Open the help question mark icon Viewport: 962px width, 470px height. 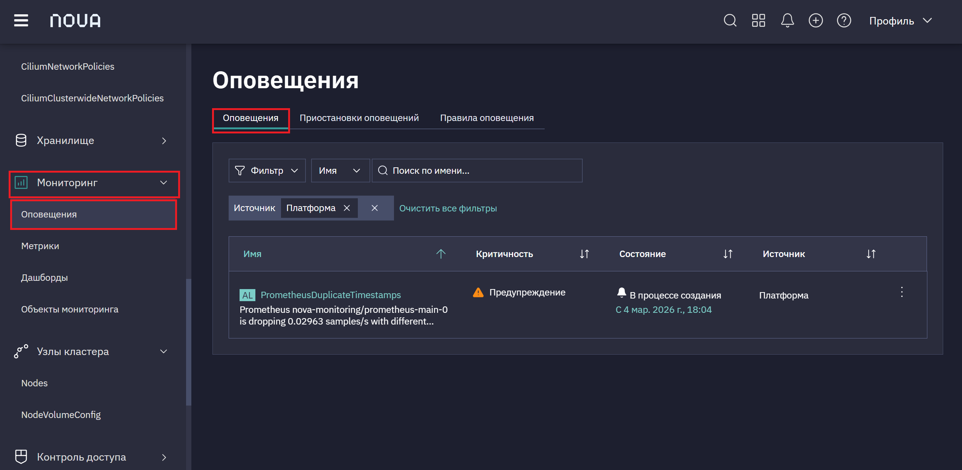[844, 20]
